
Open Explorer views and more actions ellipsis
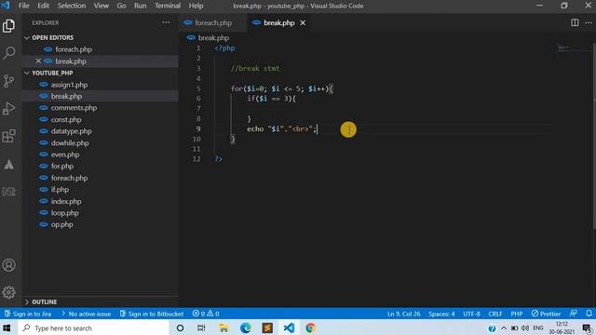click(x=166, y=22)
